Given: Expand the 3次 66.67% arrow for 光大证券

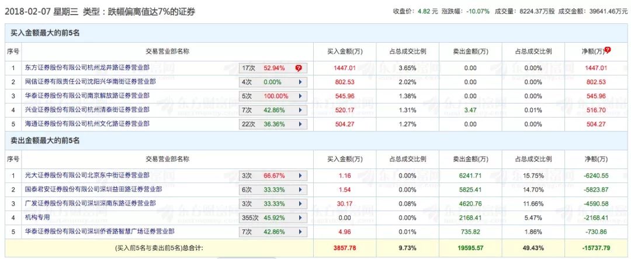Looking at the screenshot, I should (300, 175).
